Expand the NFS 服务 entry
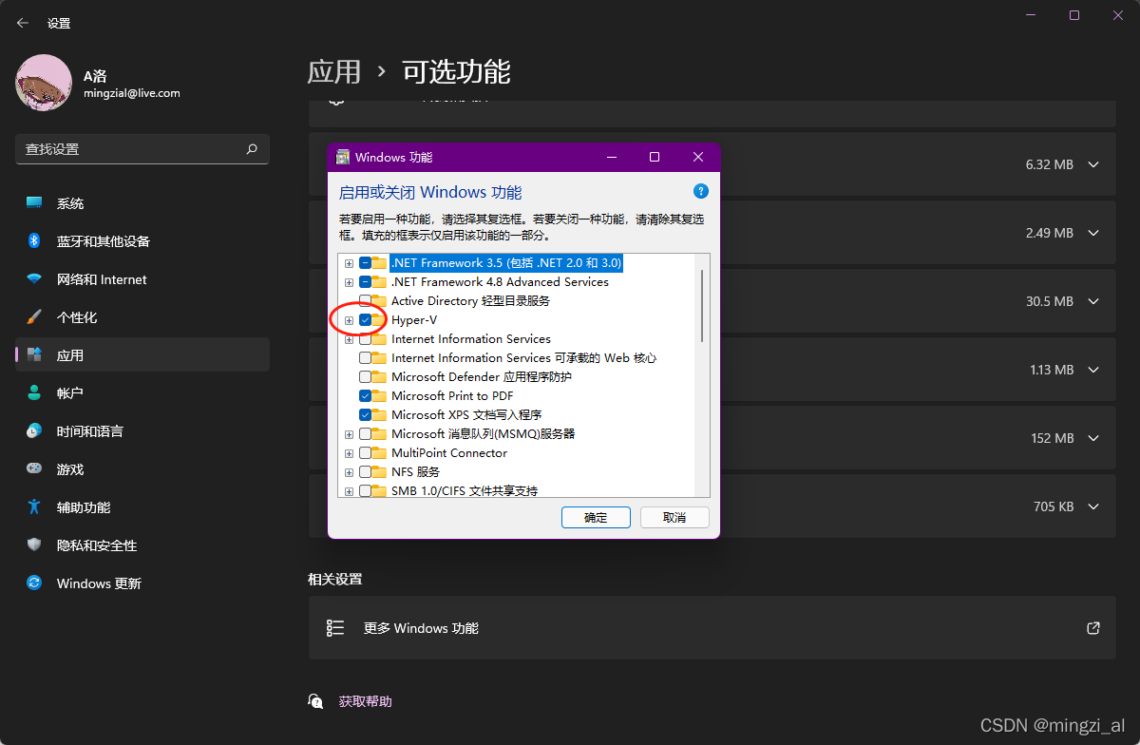The image size is (1140, 745). click(x=348, y=471)
